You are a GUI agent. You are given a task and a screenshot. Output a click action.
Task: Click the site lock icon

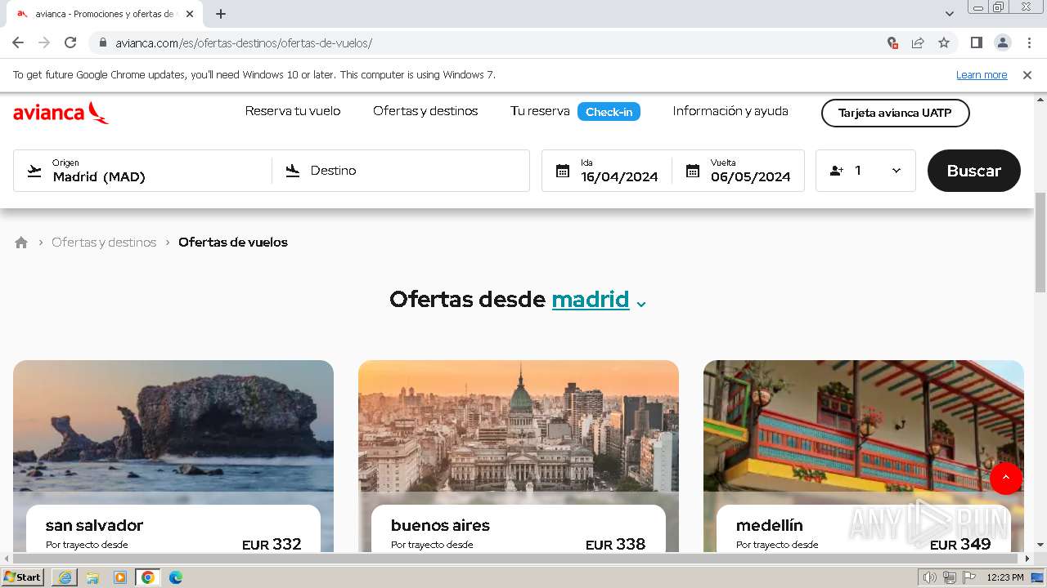coord(103,43)
